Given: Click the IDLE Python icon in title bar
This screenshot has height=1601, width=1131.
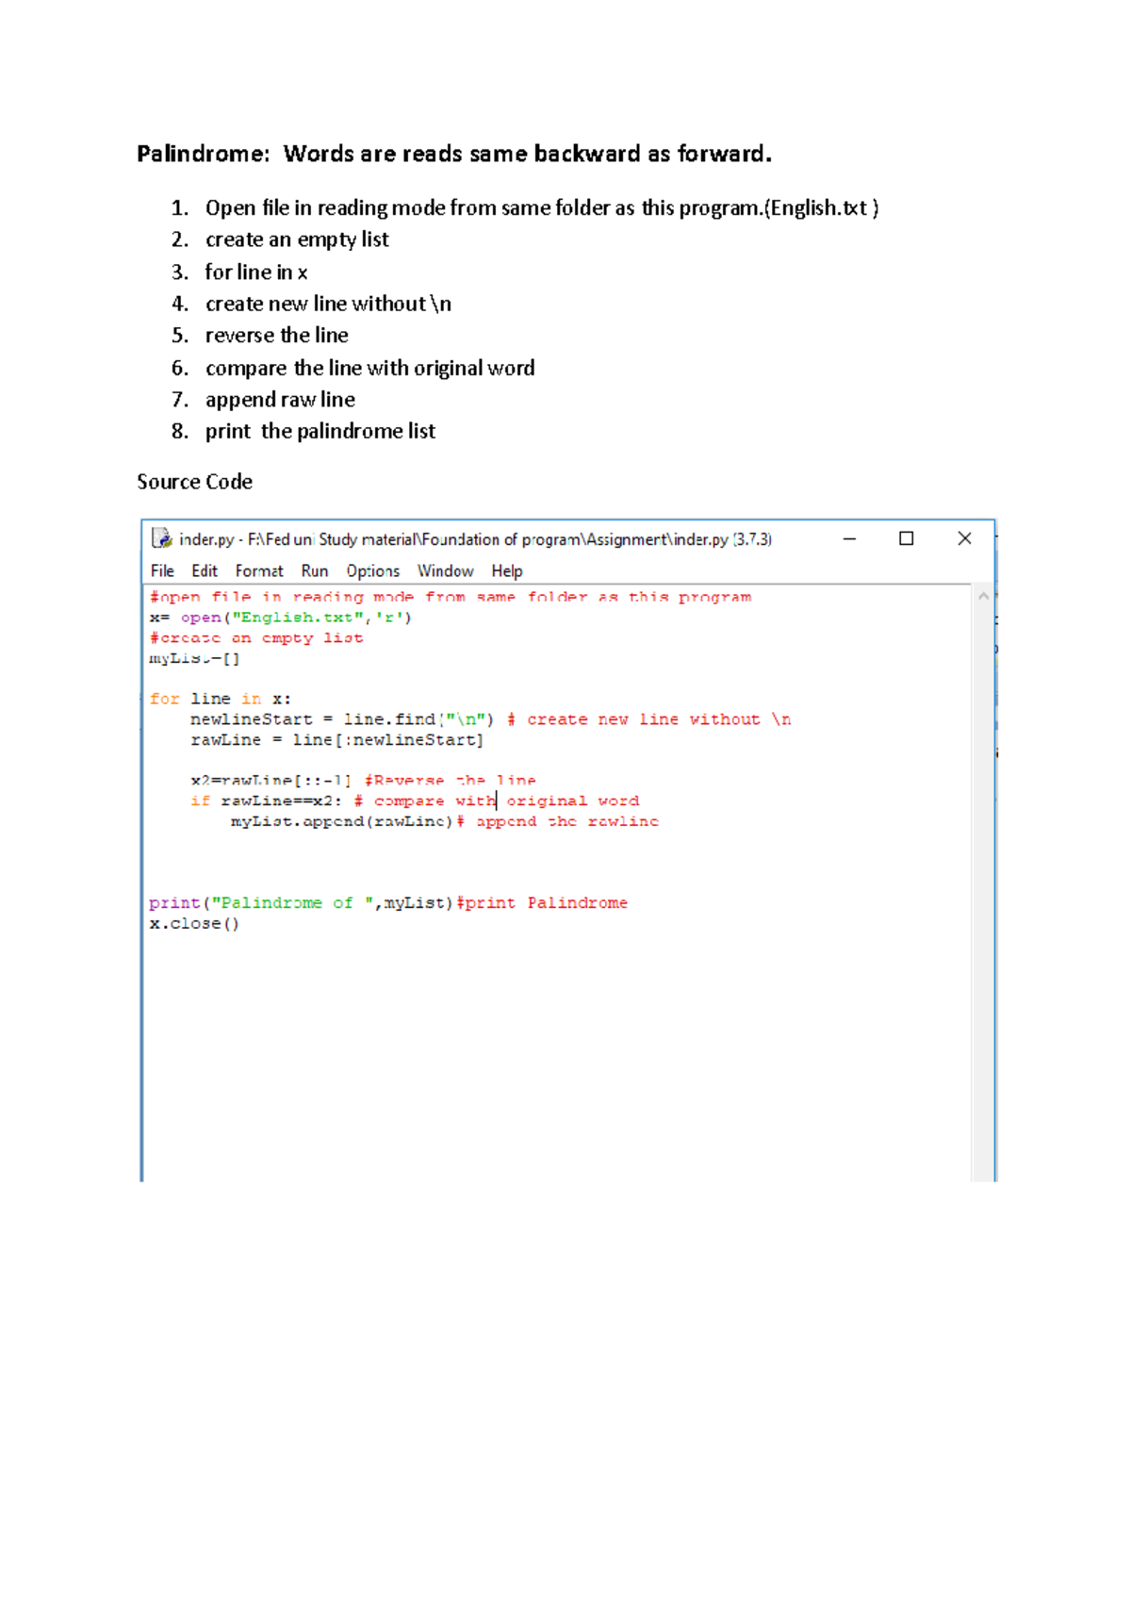Looking at the screenshot, I should click(161, 538).
